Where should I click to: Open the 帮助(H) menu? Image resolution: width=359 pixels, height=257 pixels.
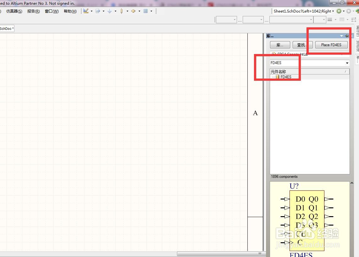pos(70,11)
